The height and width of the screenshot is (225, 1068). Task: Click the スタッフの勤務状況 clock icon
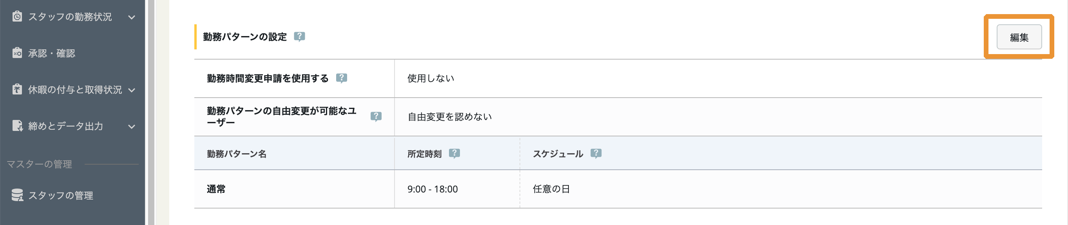pos(17,16)
